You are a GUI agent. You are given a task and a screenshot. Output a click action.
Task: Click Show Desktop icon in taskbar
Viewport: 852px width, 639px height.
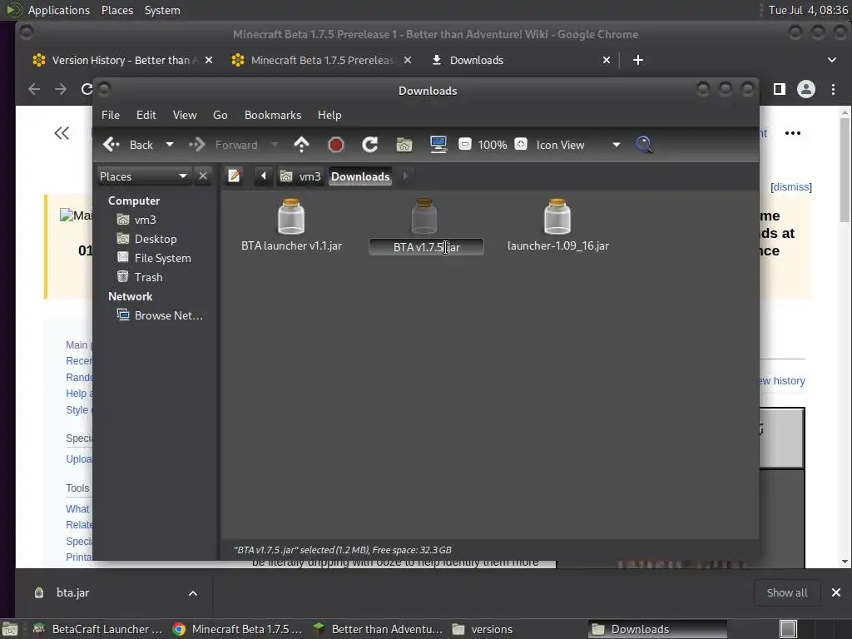pos(10,629)
